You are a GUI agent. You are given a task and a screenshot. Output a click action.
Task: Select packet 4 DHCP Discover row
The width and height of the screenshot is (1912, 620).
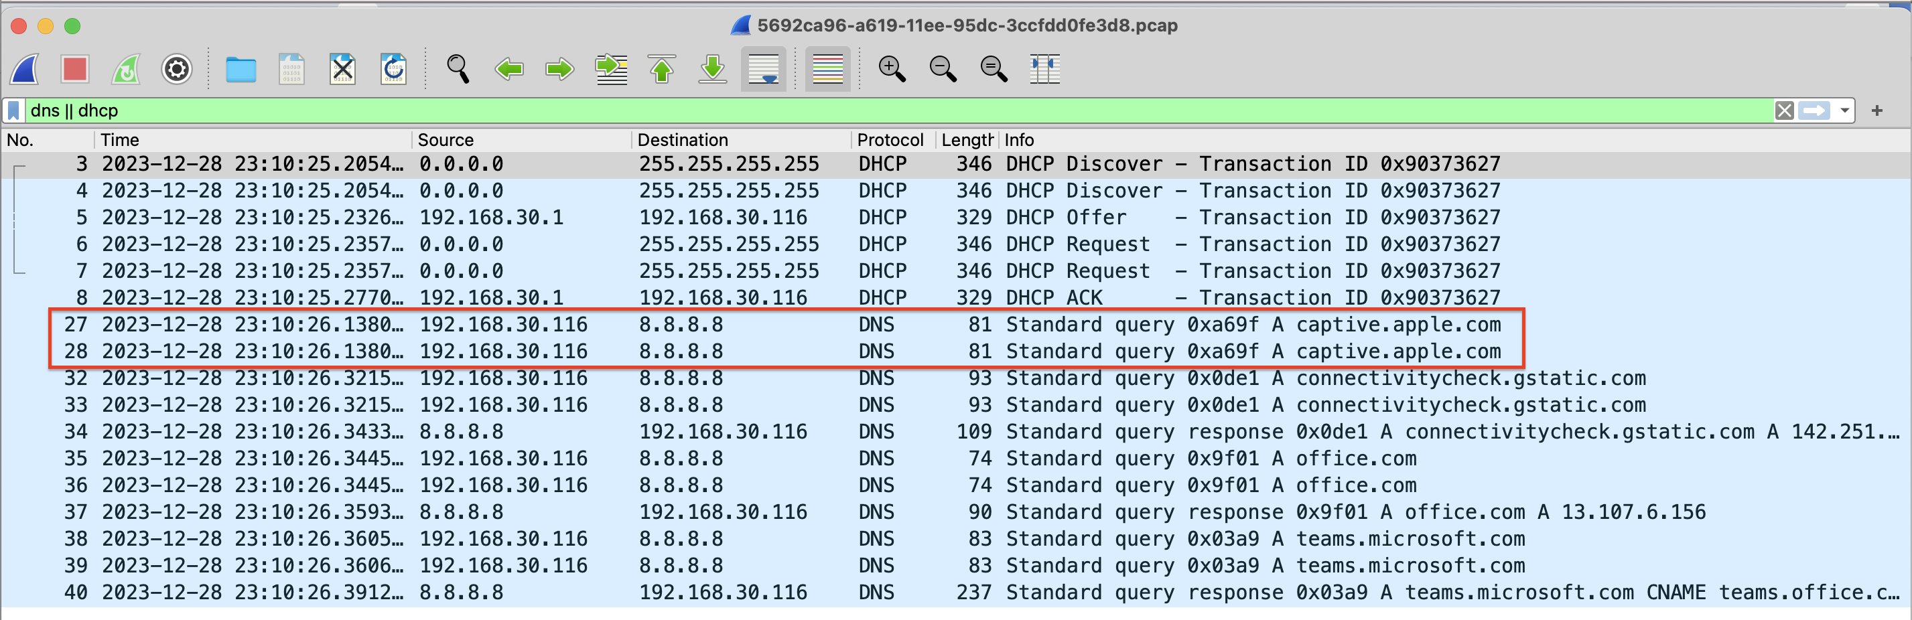[956, 191]
